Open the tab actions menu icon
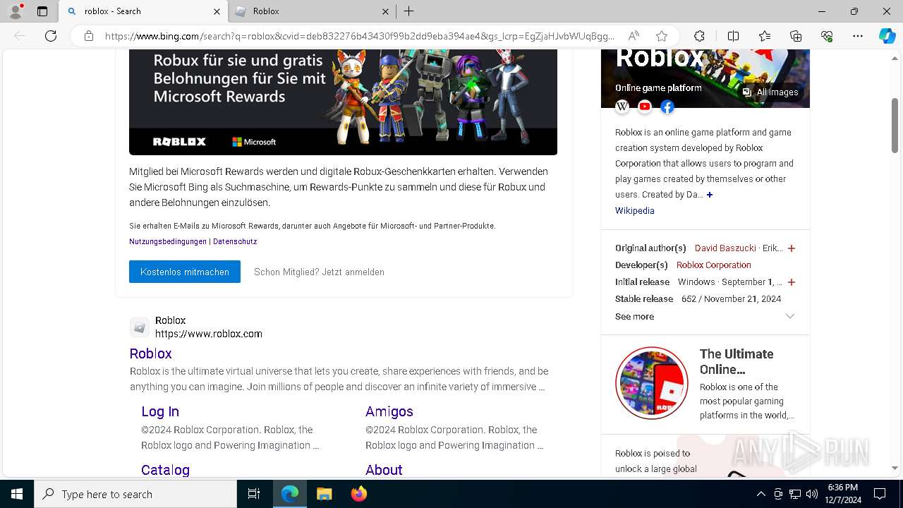 coord(42,11)
